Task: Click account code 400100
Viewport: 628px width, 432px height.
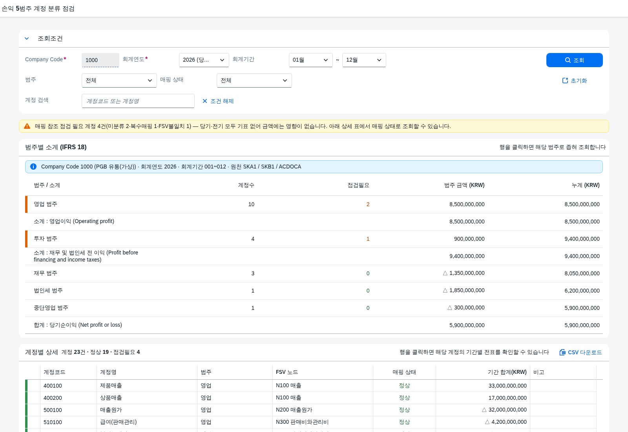Action: (53, 386)
